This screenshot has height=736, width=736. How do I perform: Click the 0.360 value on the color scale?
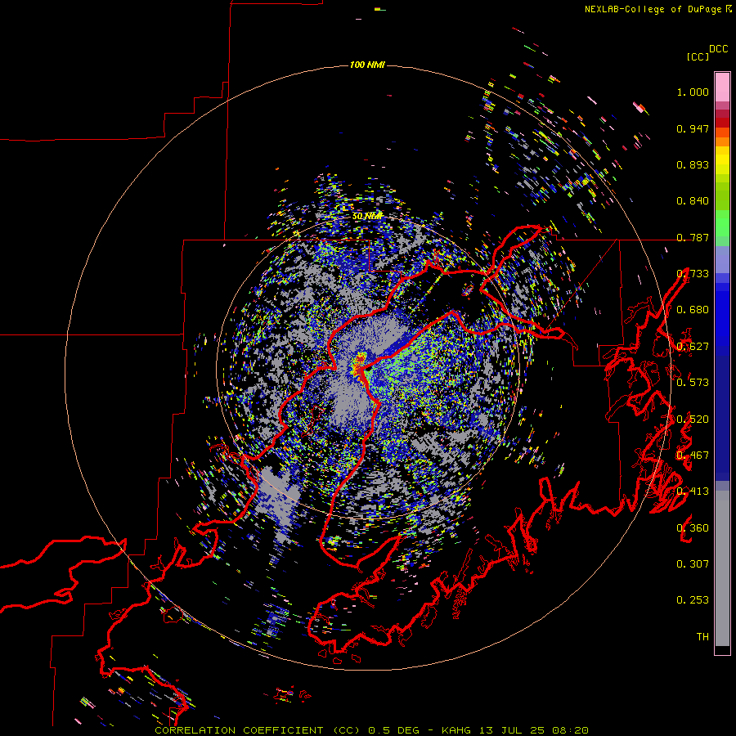click(693, 527)
